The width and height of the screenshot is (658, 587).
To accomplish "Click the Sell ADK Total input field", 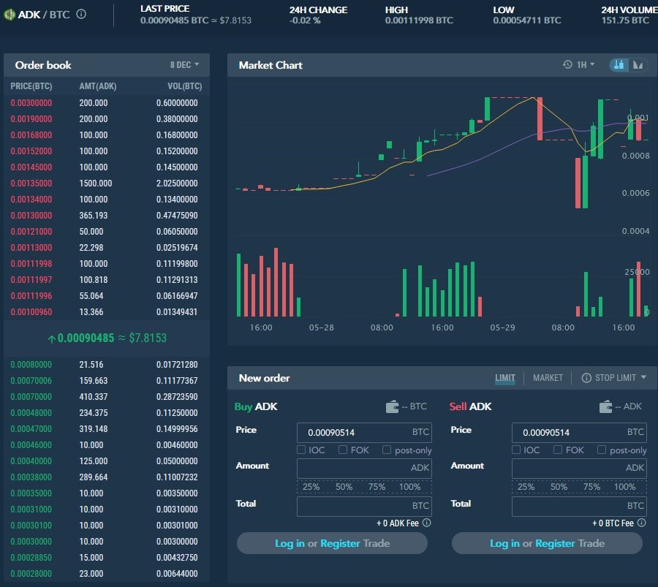I will click(x=579, y=507).
